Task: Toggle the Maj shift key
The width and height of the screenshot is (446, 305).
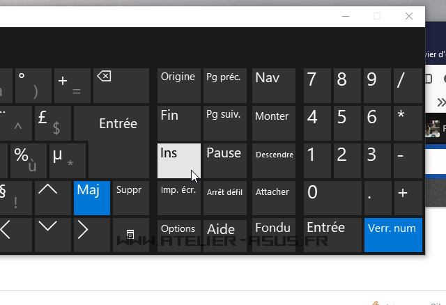Action: pyautogui.click(x=92, y=198)
